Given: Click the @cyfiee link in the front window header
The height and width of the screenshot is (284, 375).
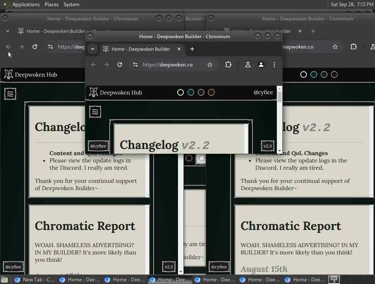Looking at the screenshot, I should tap(263, 92).
